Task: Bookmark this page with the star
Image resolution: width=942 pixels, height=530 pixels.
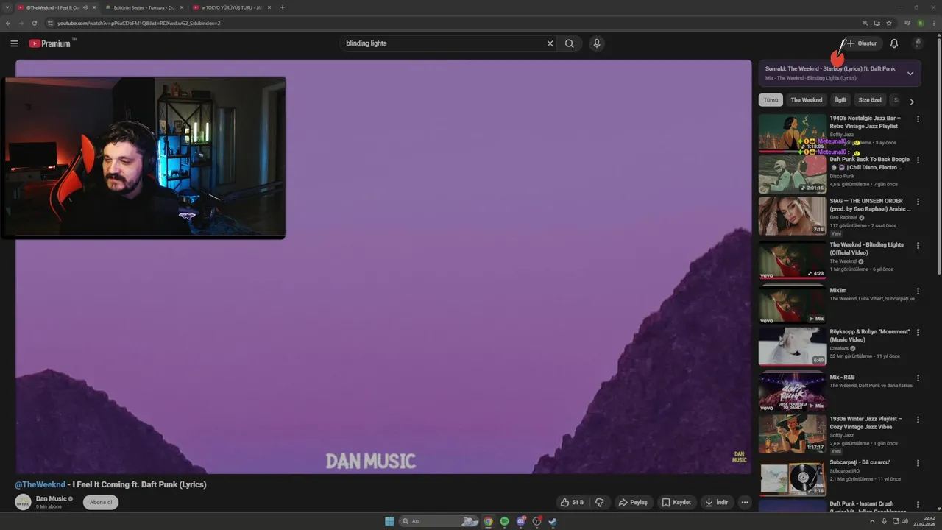Action: coord(889,23)
